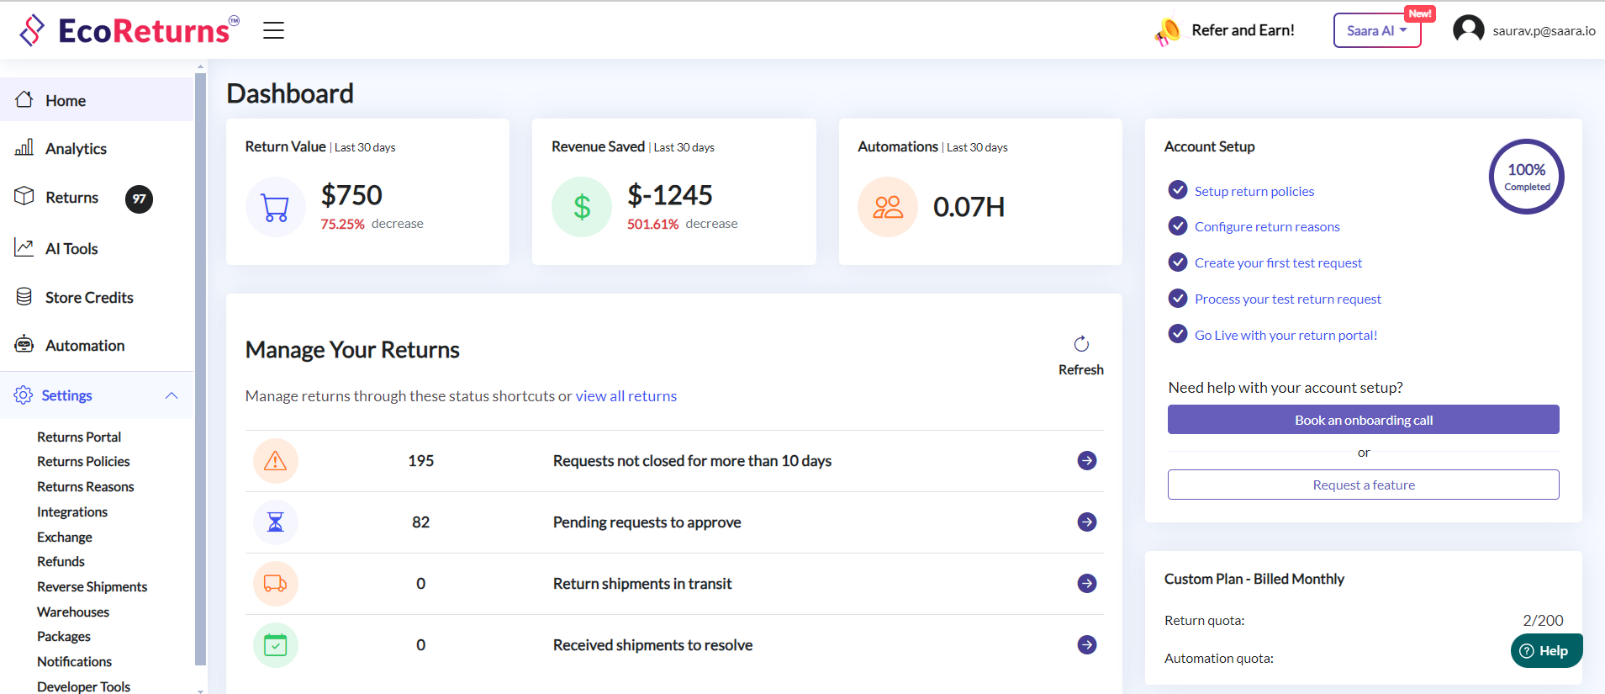Image resolution: width=1605 pixels, height=694 pixels.
Task: Click the 100% Completed progress circle
Action: pyautogui.click(x=1526, y=177)
